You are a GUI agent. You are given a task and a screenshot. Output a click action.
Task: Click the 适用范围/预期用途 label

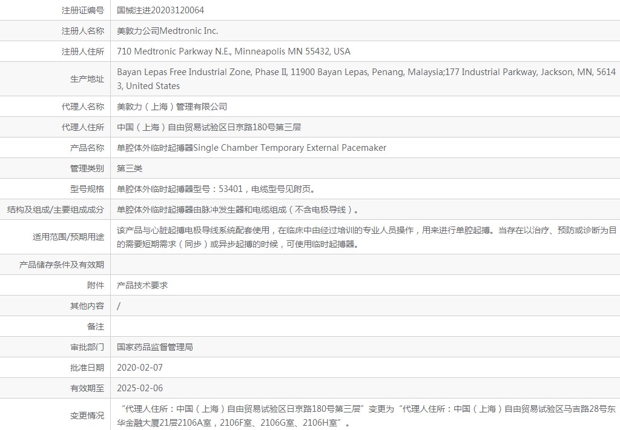tap(68, 237)
